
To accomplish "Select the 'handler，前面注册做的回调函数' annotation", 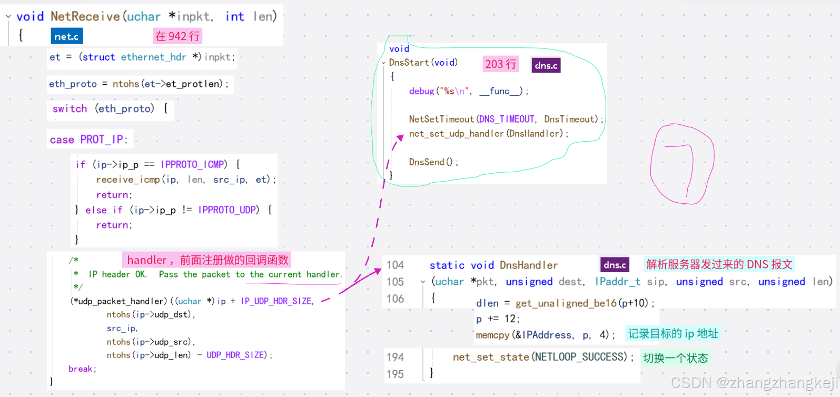I will 207,260.
